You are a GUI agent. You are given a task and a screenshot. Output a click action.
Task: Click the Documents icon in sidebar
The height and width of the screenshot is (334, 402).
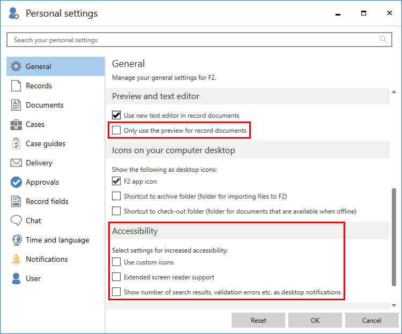(16, 105)
